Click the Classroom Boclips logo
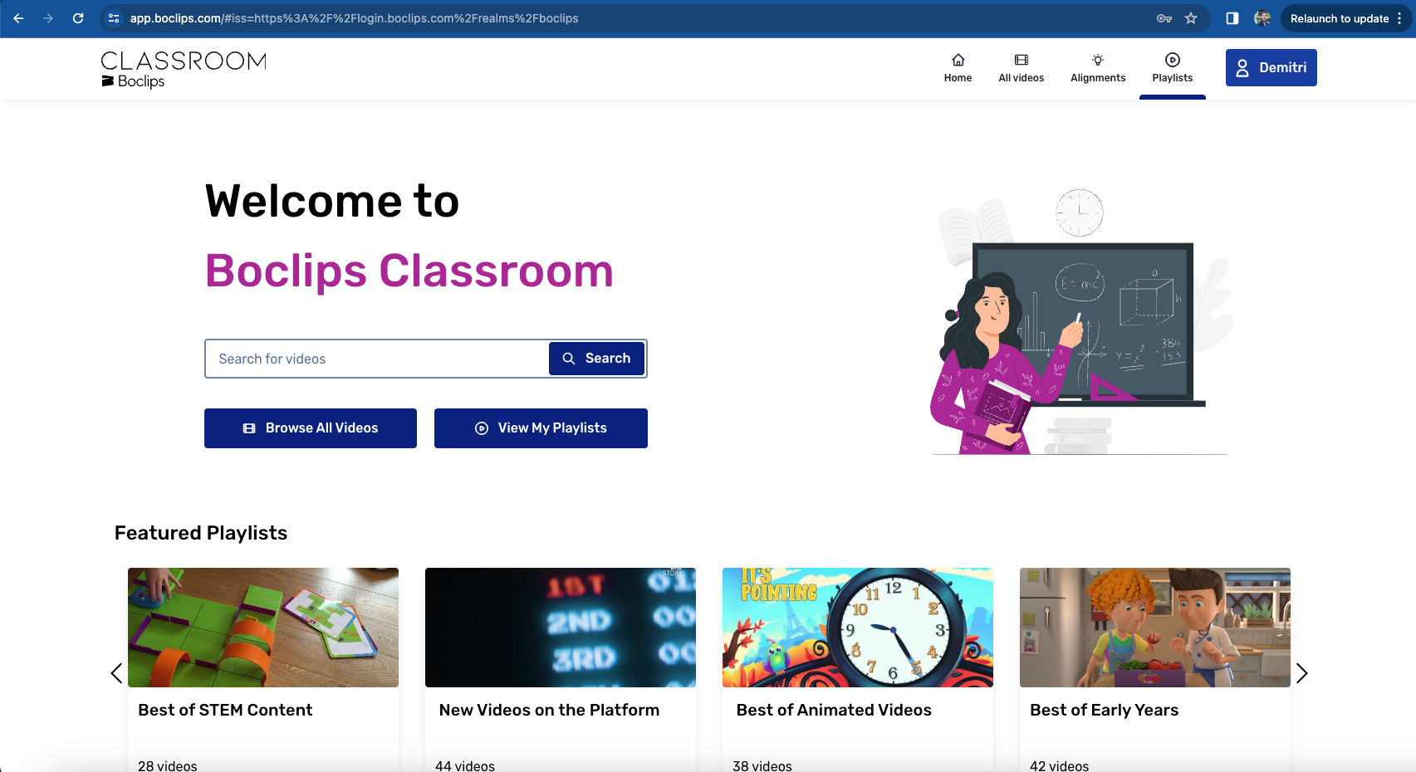The height and width of the screenshot is (772, 1416). pos(184,70)
